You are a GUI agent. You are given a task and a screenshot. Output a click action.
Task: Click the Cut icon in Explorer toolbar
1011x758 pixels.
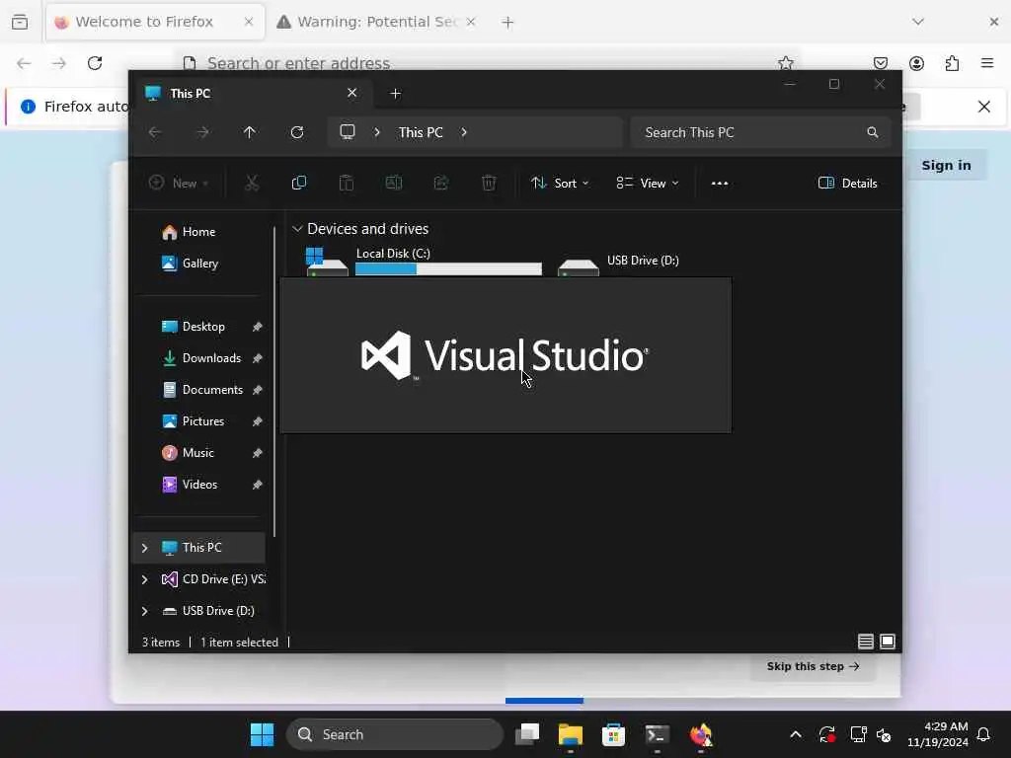[x=252, y=183]
